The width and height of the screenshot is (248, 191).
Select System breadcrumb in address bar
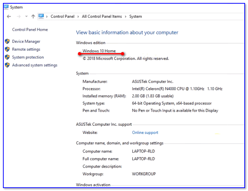click(x=136, y=16)
